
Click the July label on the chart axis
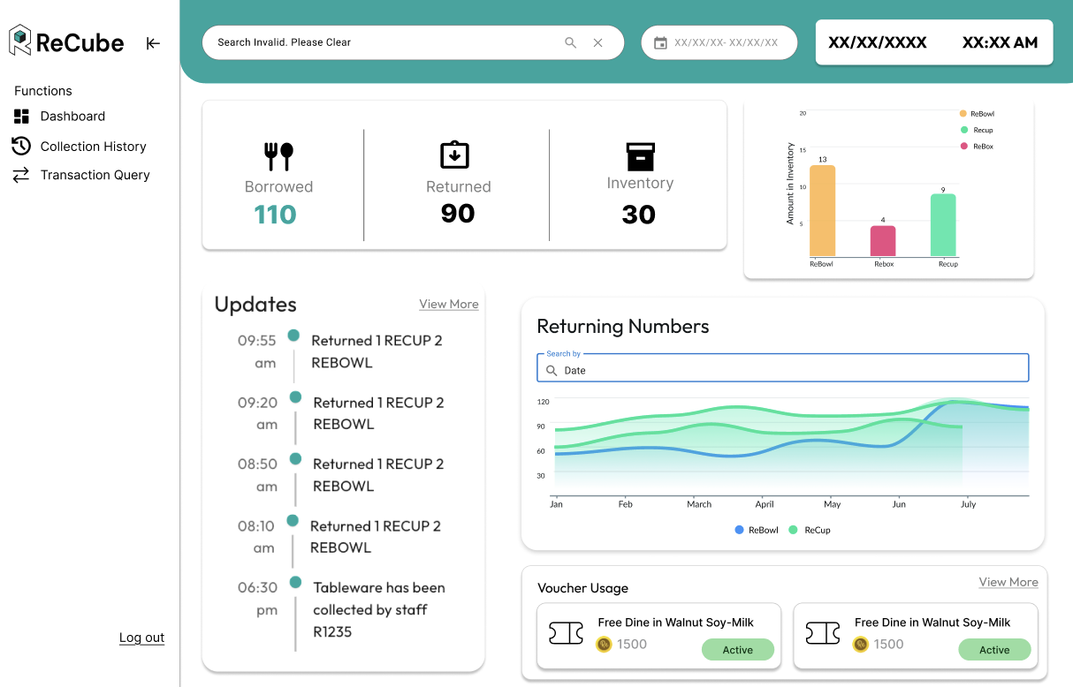click(968, 504)
